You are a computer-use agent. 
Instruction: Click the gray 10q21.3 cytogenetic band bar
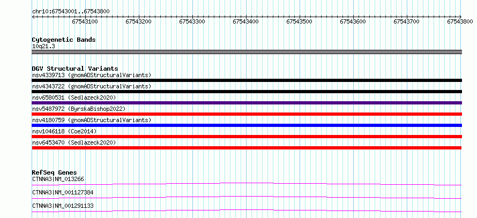[x=247, y=52]
